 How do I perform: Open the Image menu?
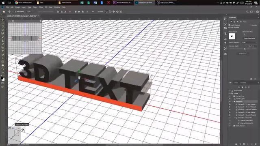(x=17, y=7)
